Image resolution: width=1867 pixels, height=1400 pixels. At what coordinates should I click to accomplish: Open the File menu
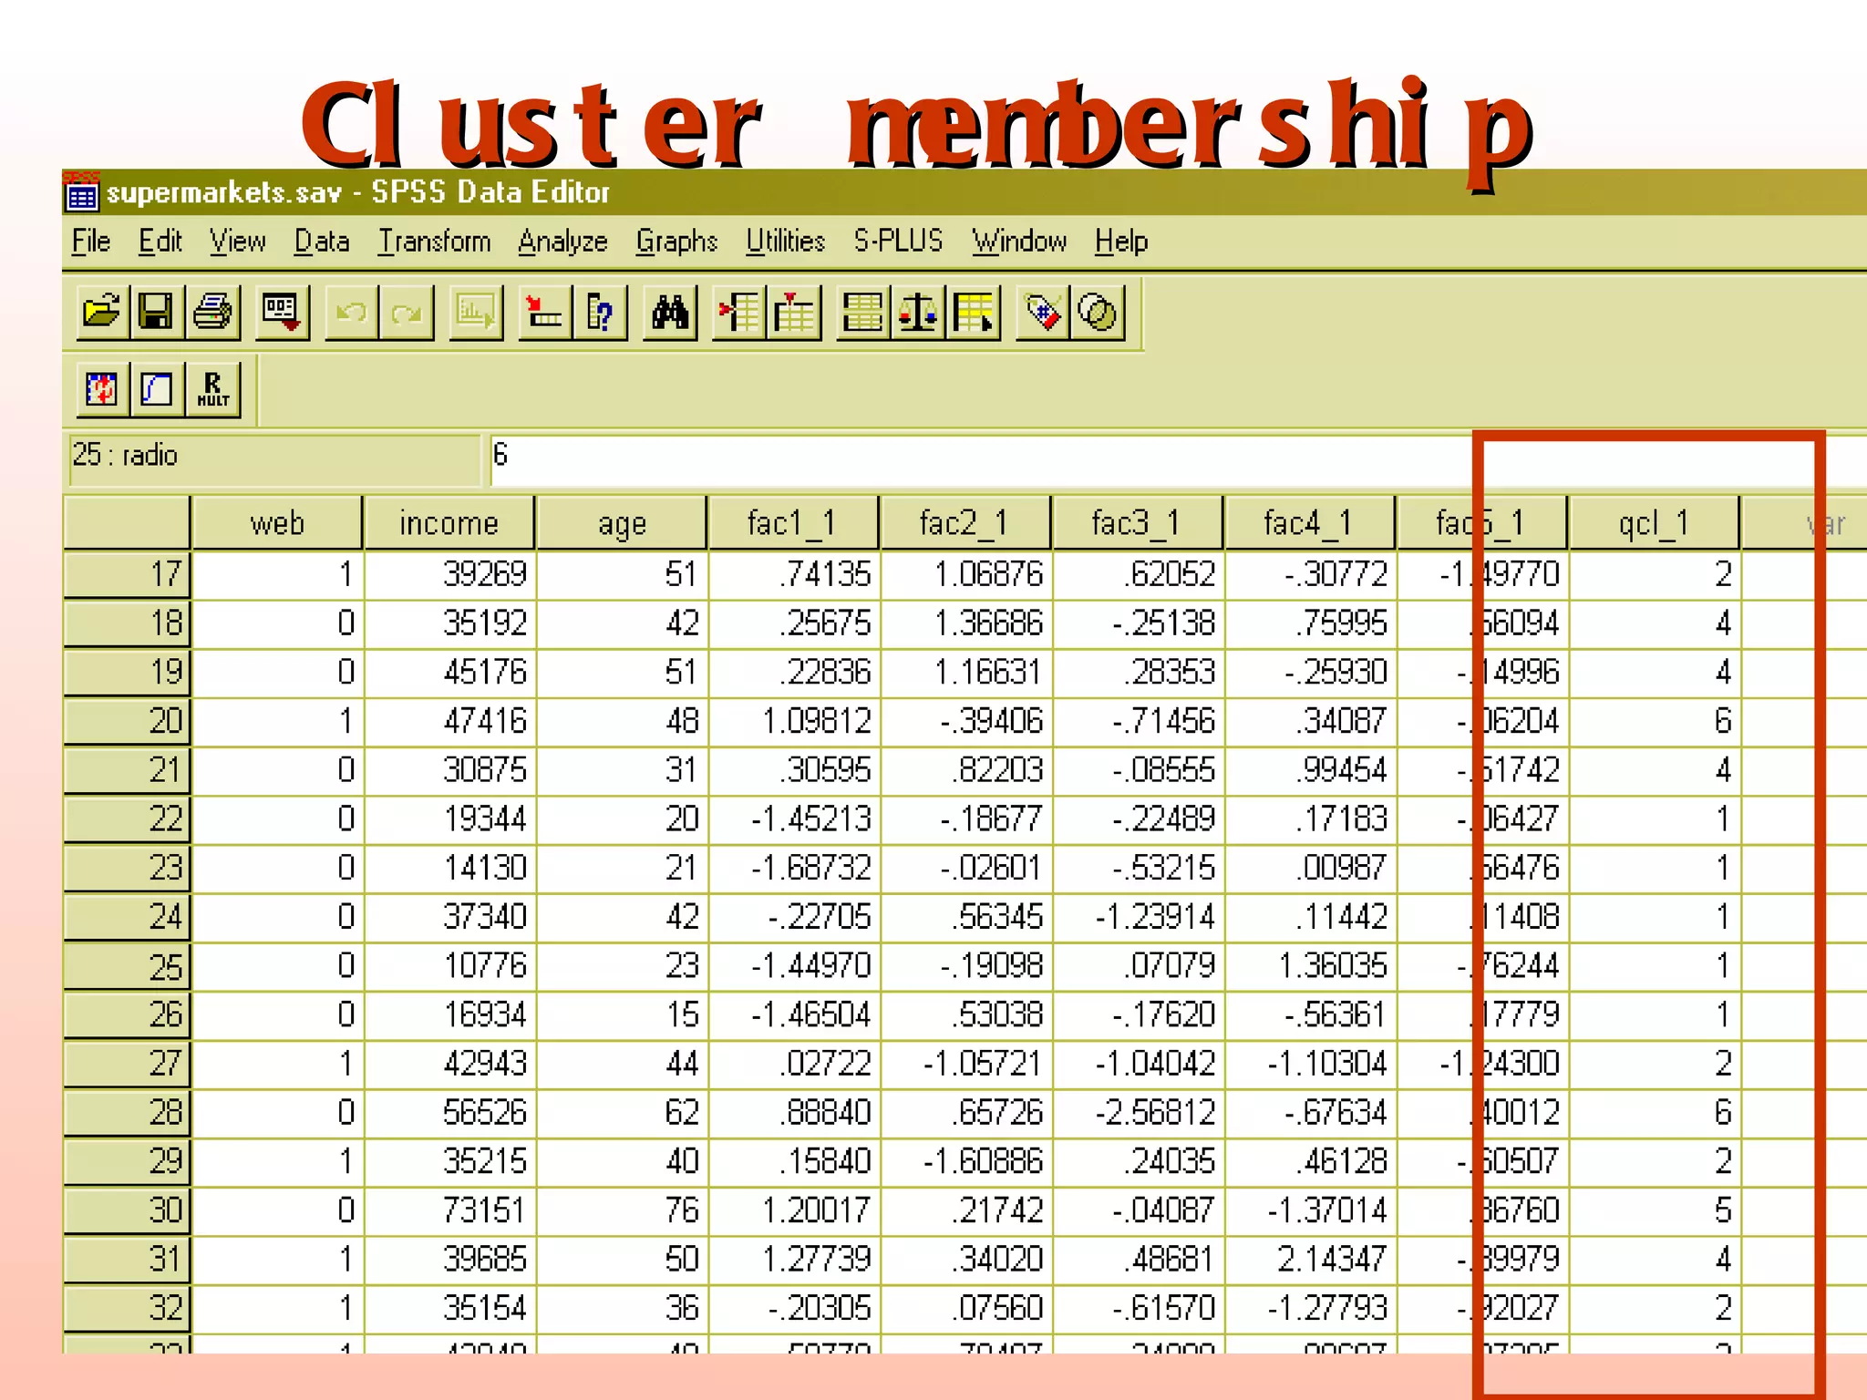(x=91, y=242)
